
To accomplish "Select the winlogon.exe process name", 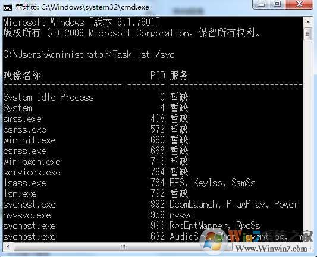I will pyautogui.click(x=32, y=162).
